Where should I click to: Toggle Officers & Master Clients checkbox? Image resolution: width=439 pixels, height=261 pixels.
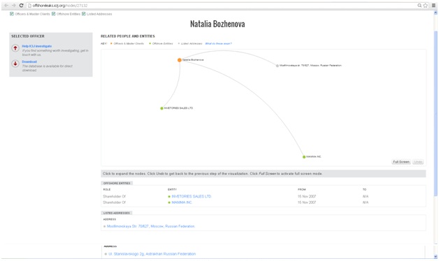[12, 14]
